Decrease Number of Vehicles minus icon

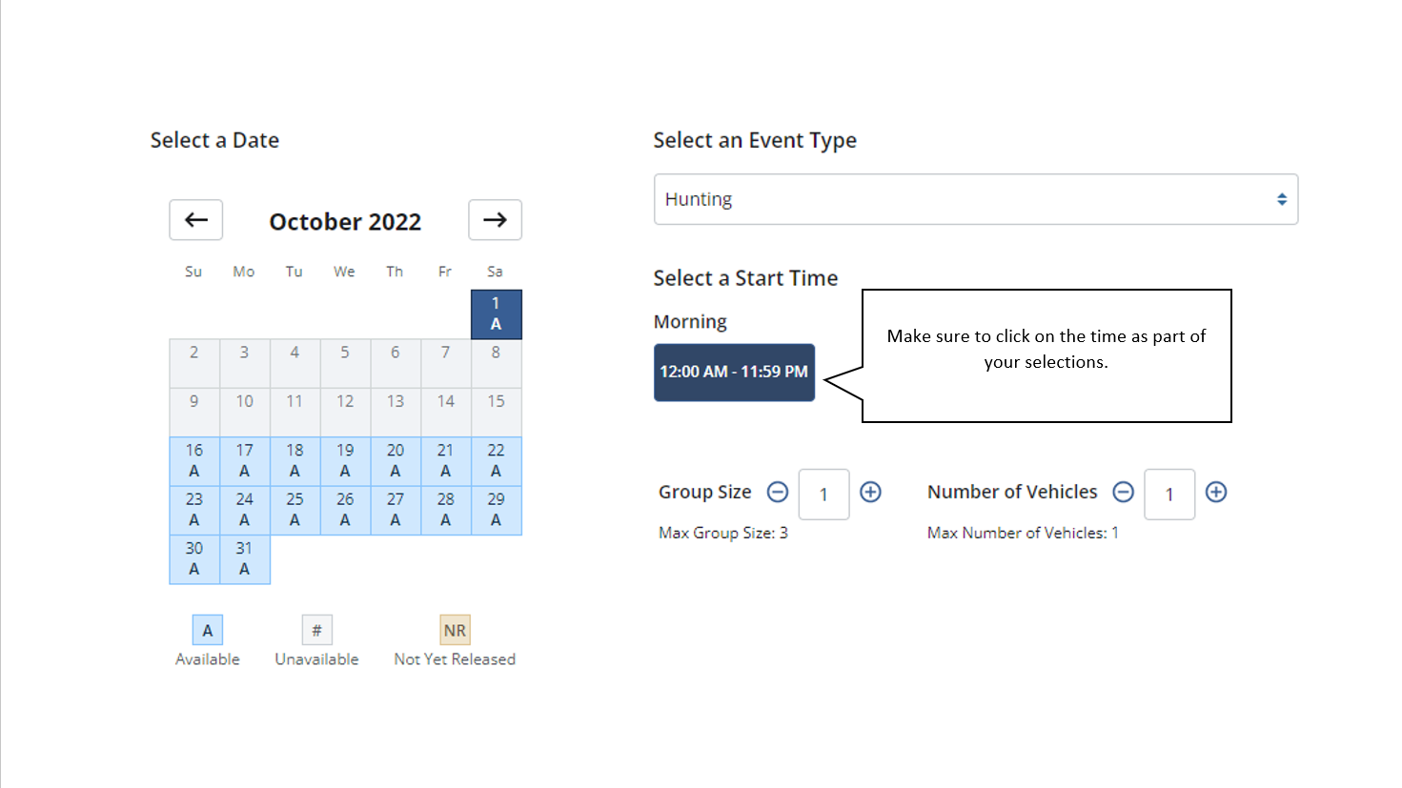[1124, 492]
